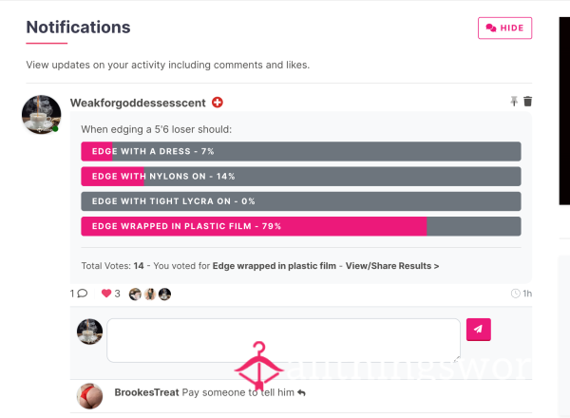Delete notification with the trash icon
Viewport: 570px width, 418px height.
coord(528,102)
